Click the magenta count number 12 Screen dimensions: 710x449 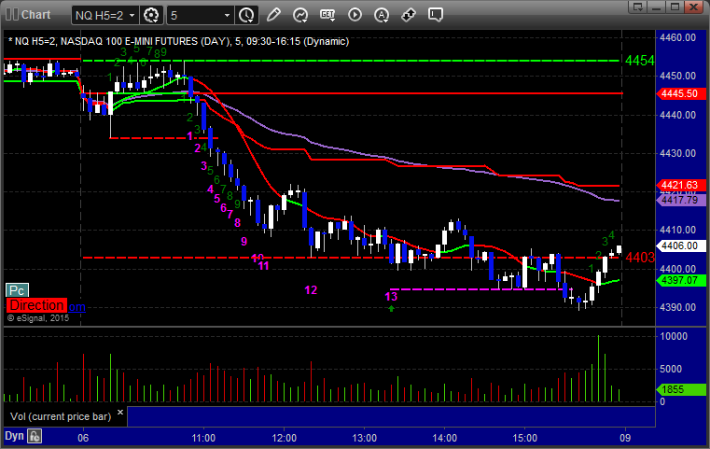pos(311,290)
